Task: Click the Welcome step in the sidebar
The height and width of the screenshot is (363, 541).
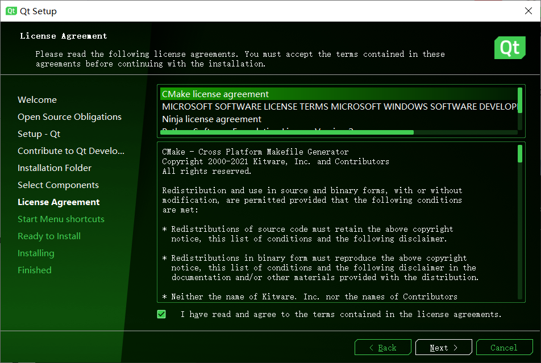Action: click(38, 100)
